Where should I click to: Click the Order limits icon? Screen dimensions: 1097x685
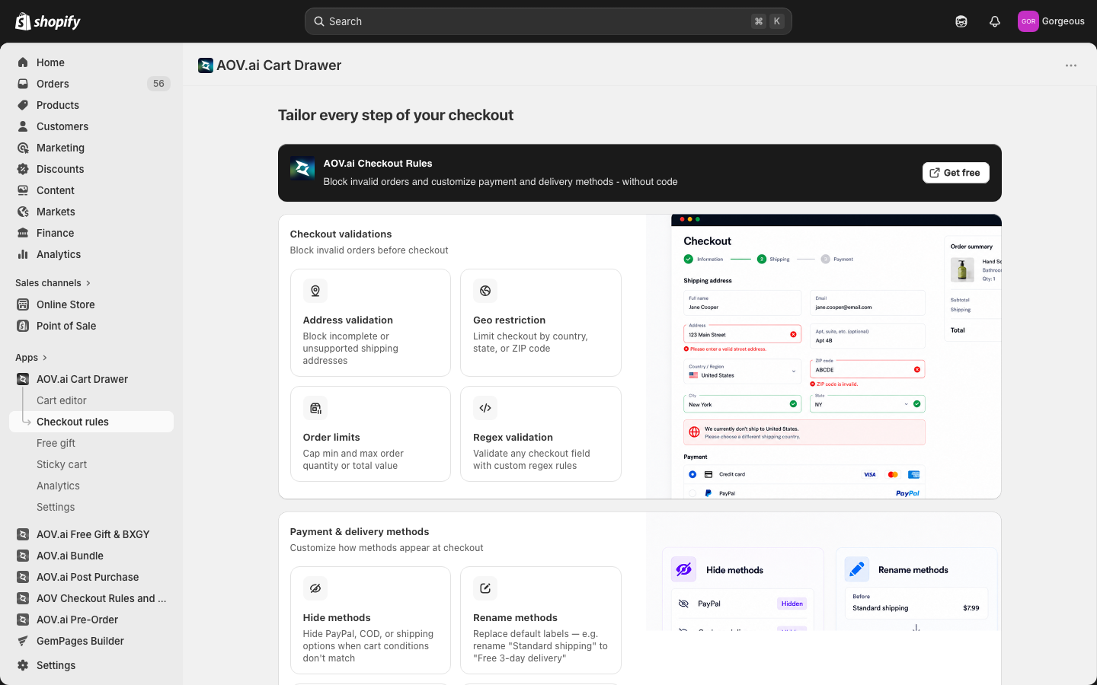click(315, 408)
